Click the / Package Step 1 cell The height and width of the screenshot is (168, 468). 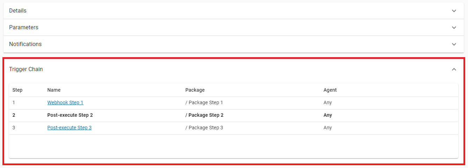tap(204, 103)
